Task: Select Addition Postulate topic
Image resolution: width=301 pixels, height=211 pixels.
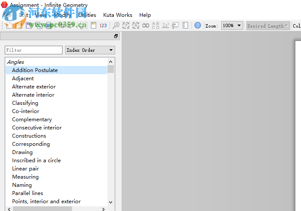Action: pyautogui.click(x=56, y=70)
